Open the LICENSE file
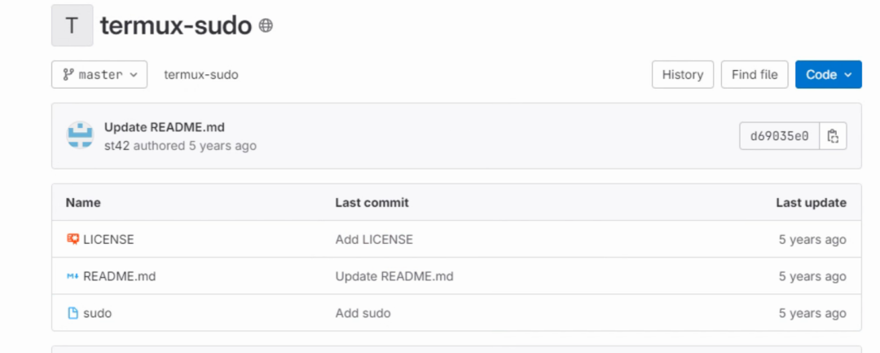Viewport: 880px width, 353px height. tap(109, 240)
